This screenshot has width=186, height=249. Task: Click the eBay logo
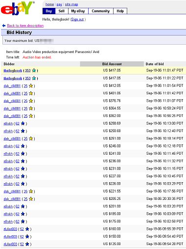click(18, 8)
